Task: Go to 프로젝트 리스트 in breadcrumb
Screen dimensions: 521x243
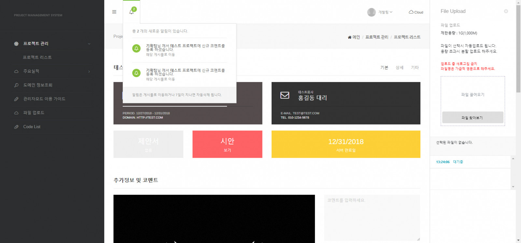Action: click(407, 37)
